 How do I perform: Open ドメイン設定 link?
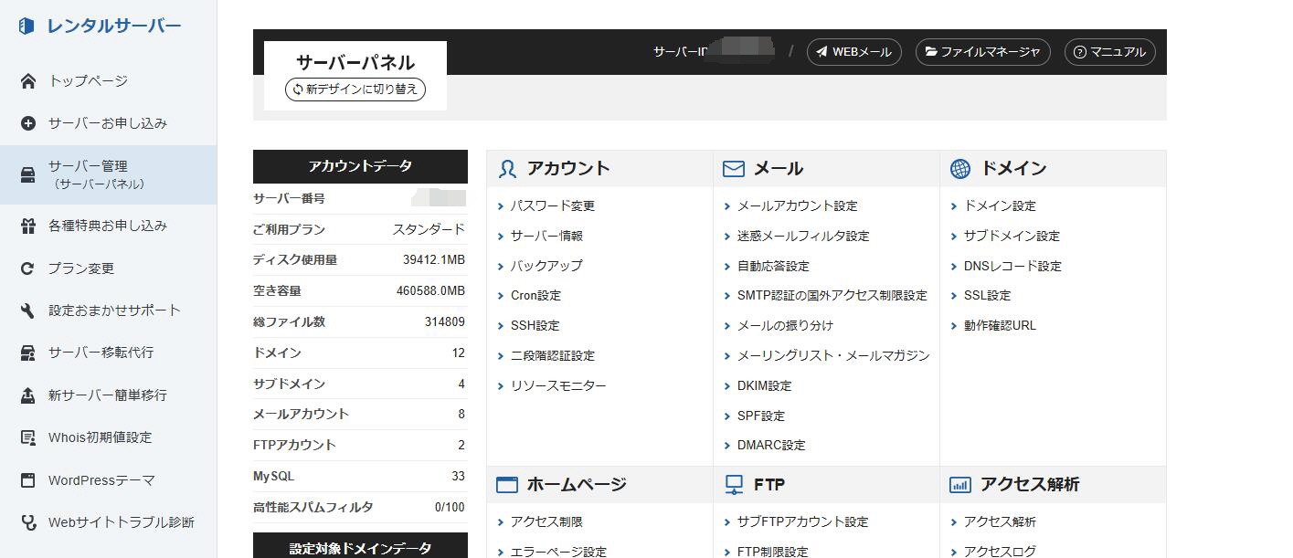(1000, 206)
